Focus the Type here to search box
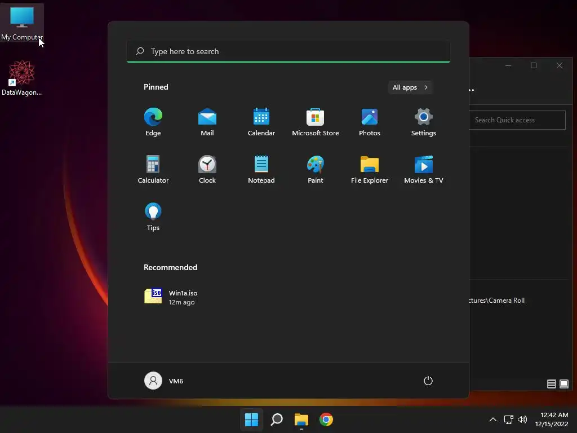This screenshot has width=577, height=433. coord(288,51)
